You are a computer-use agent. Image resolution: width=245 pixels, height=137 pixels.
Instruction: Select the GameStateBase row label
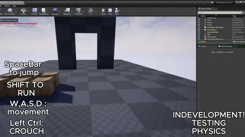pos(213,32)
